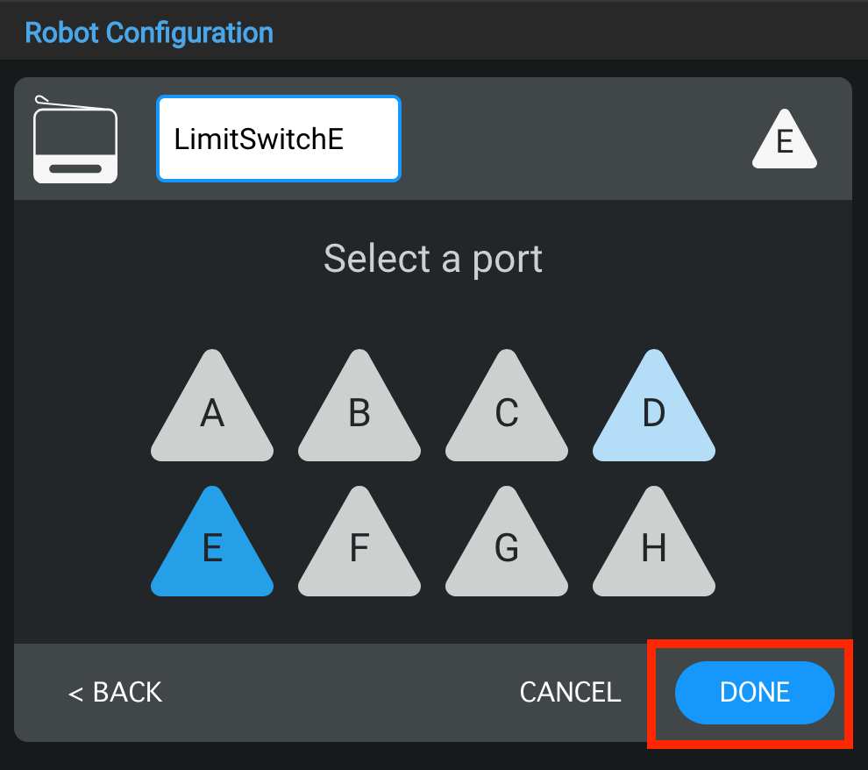
Task: Click the LimitSwitchE name field
Action: 277,139
